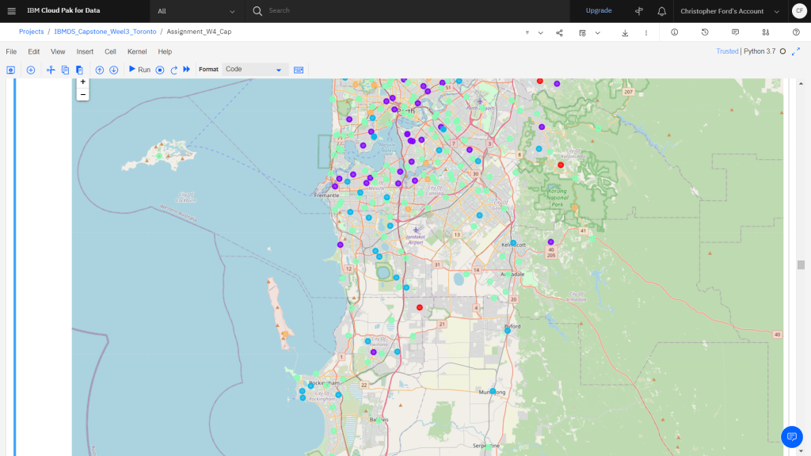Interrupt the kernel with stop button
The width and height of the screenshot is (811, 456).
click(x=159, y=70)
